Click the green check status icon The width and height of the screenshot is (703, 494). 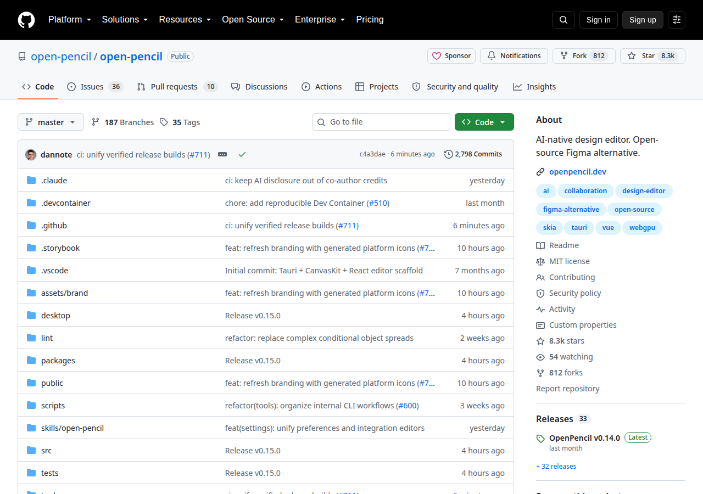(x=242, y=155)
